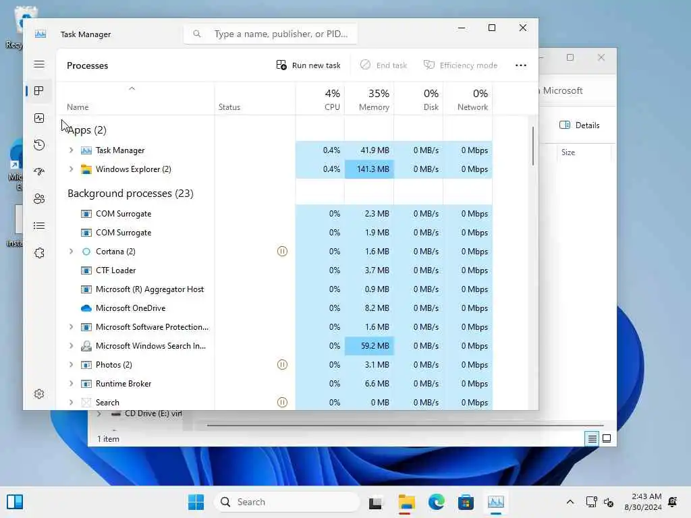Screen dimensions: 691x518
Task: Open the Performance page icon in the sidebar
Action: pyautogui.click(x=39, y=118)
